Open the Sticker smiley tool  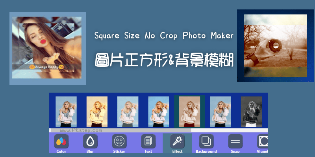tap(119, 141)
